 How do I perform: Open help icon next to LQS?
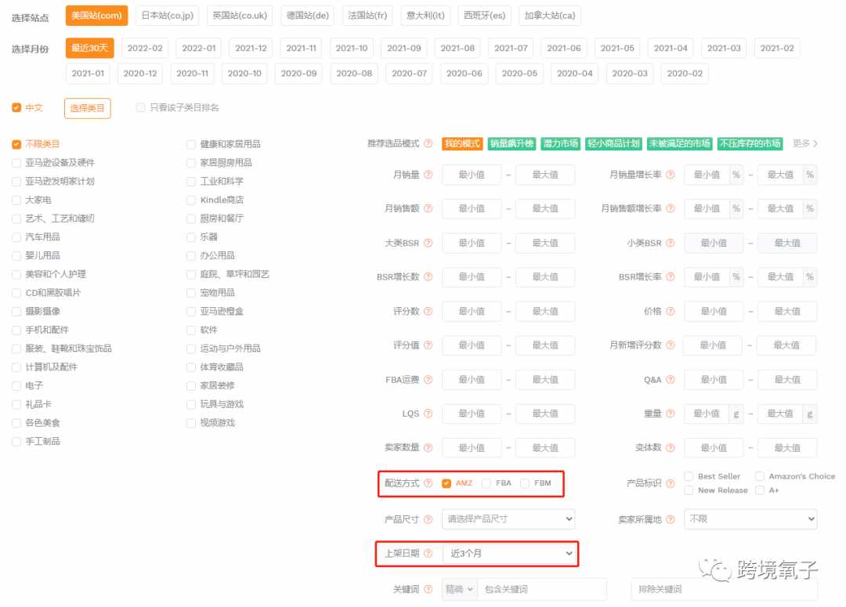(428, 414)
